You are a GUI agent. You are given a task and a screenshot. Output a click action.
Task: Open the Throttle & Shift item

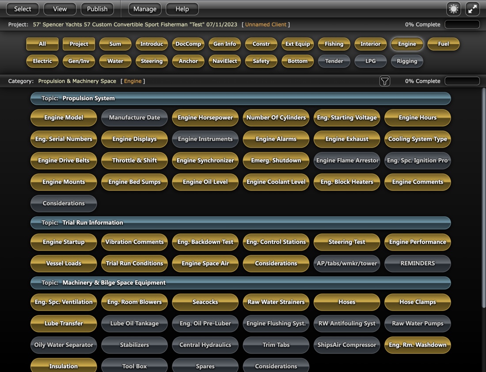pos(134,160)
